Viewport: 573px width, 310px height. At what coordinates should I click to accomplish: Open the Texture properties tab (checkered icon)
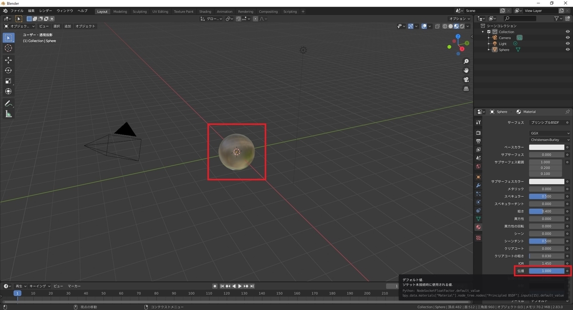(478, 238)
